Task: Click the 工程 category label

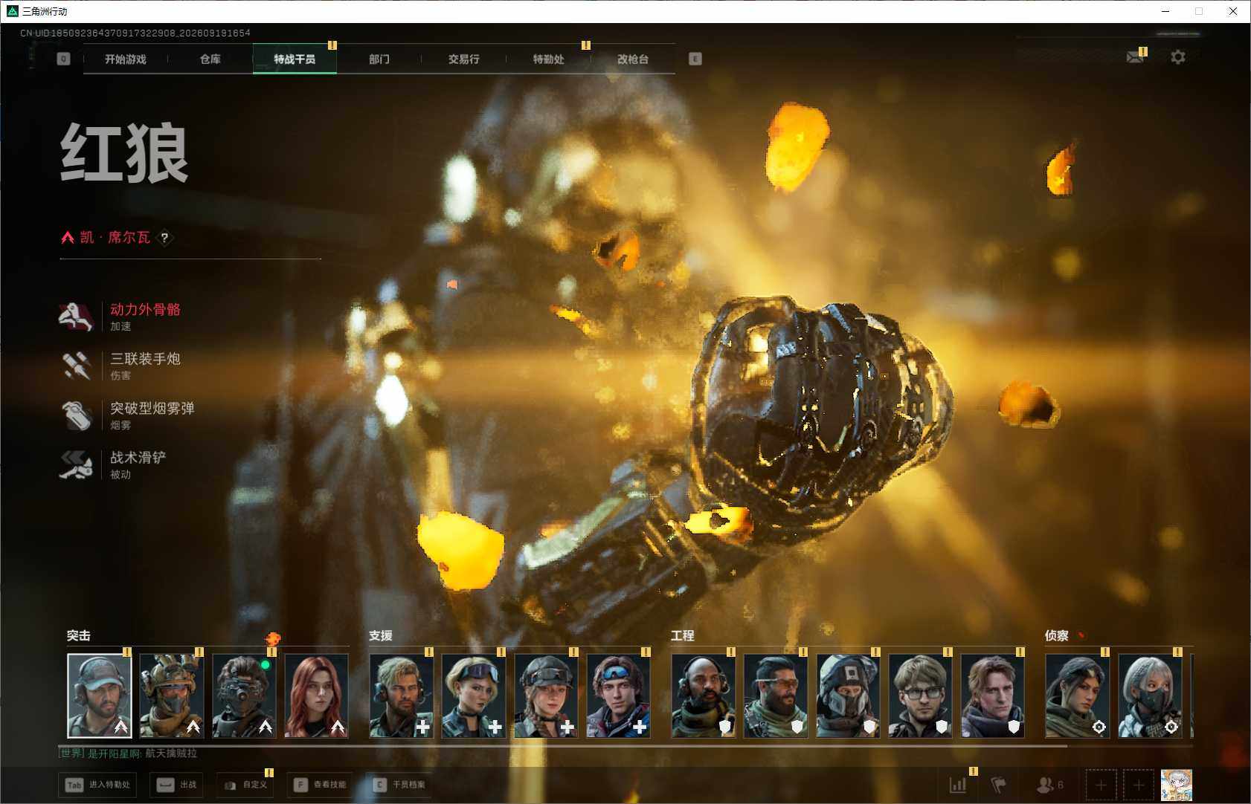Action: [x=683, y=636]
